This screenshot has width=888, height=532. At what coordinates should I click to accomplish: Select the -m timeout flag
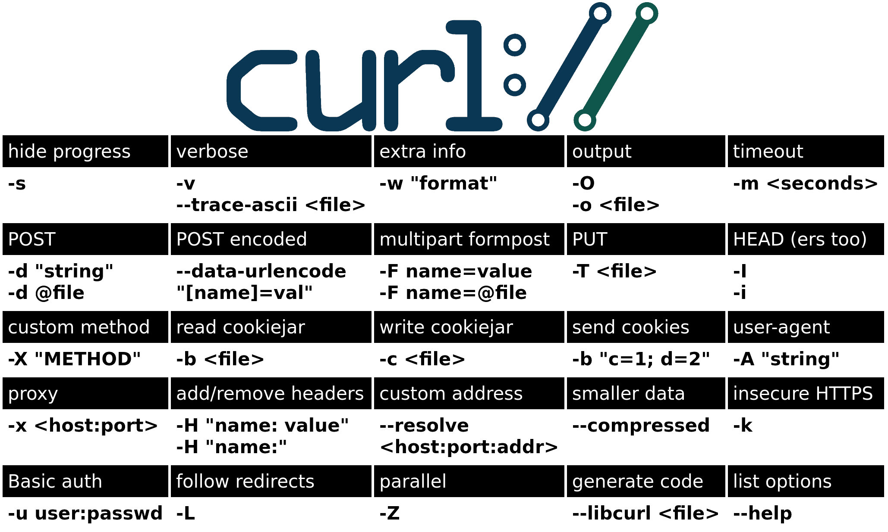point(799,184)
